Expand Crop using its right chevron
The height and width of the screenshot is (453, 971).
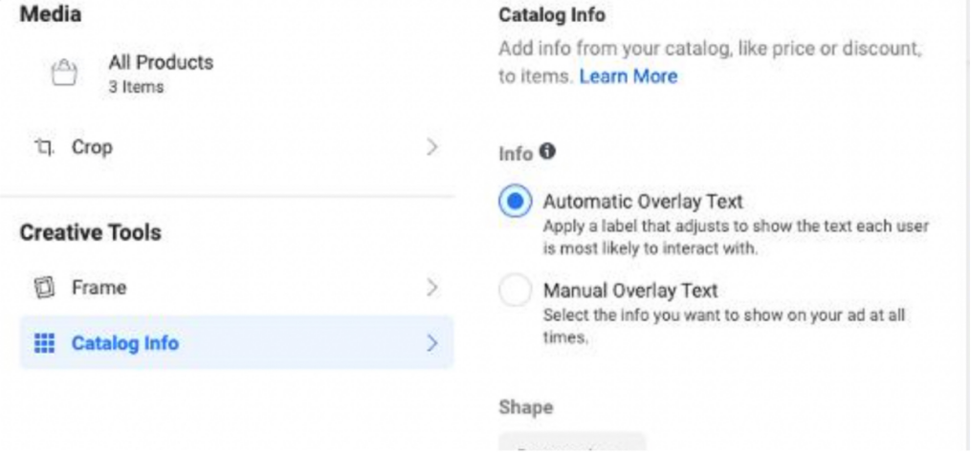432,147
